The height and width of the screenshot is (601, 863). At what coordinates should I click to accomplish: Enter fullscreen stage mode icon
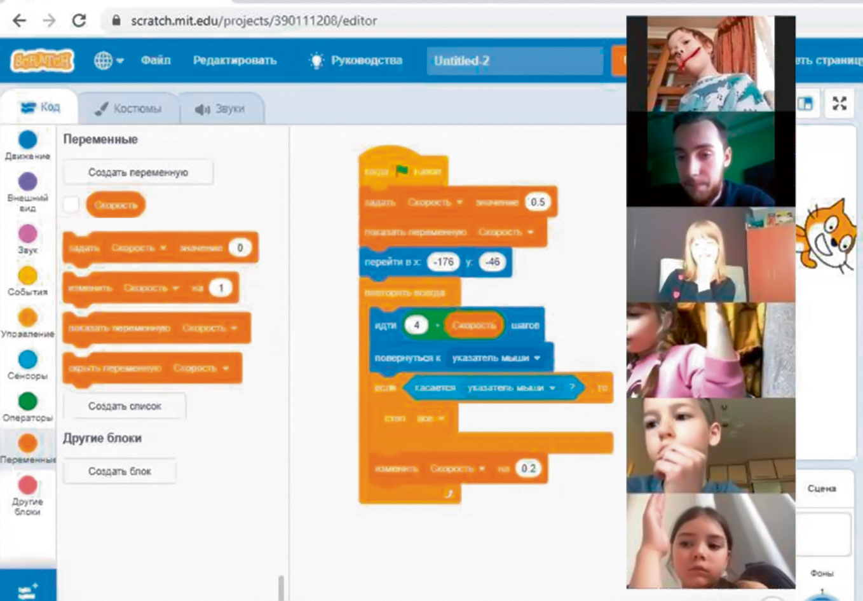pyautogui.click(x=839, y=104)
